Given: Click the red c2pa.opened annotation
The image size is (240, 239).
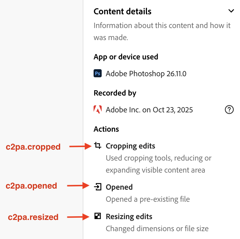Looking at the screenshot, I should coord(31,186).
